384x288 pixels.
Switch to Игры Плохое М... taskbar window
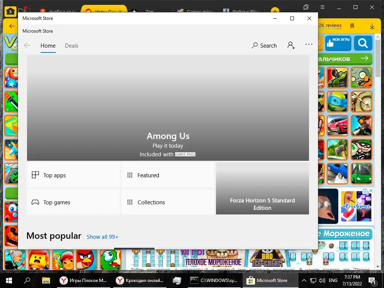(84, 280)
